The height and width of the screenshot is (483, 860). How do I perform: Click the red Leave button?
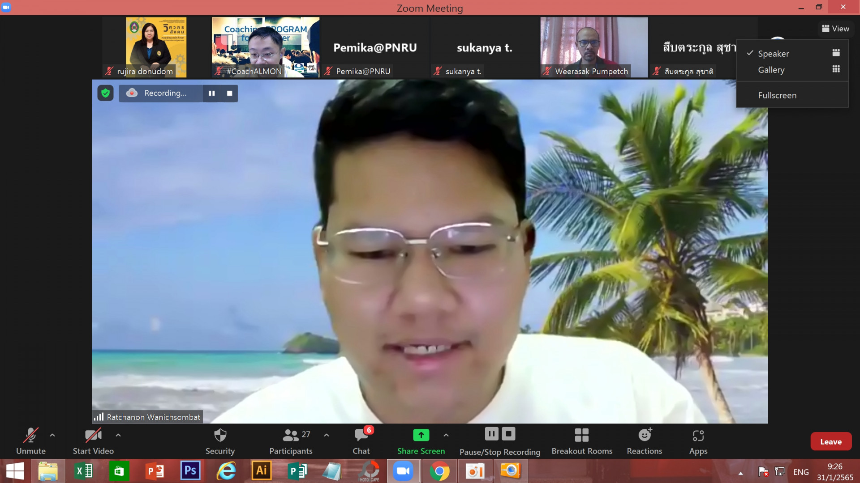coord(831,441)
